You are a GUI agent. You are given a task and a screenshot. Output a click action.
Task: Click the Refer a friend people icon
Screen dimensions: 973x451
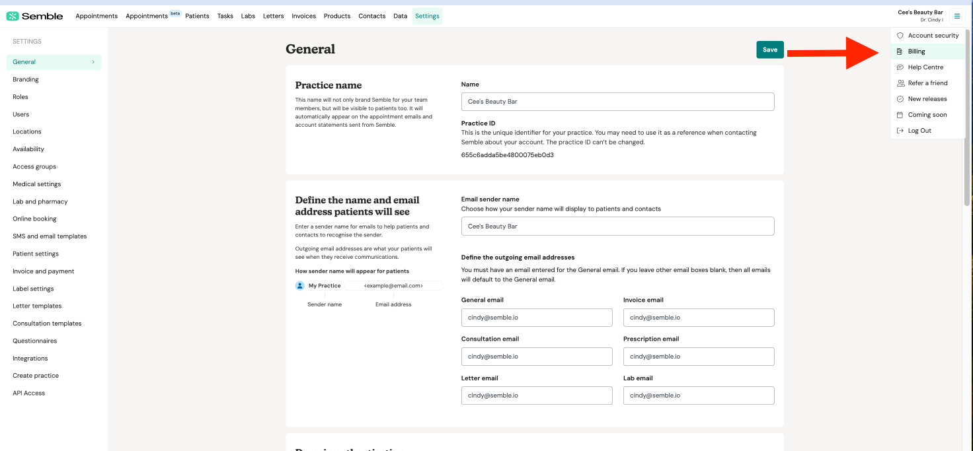coord(900,83)
